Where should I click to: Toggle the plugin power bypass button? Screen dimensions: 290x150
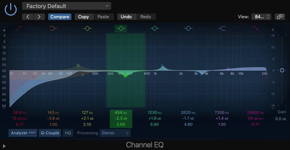[11, 9]
